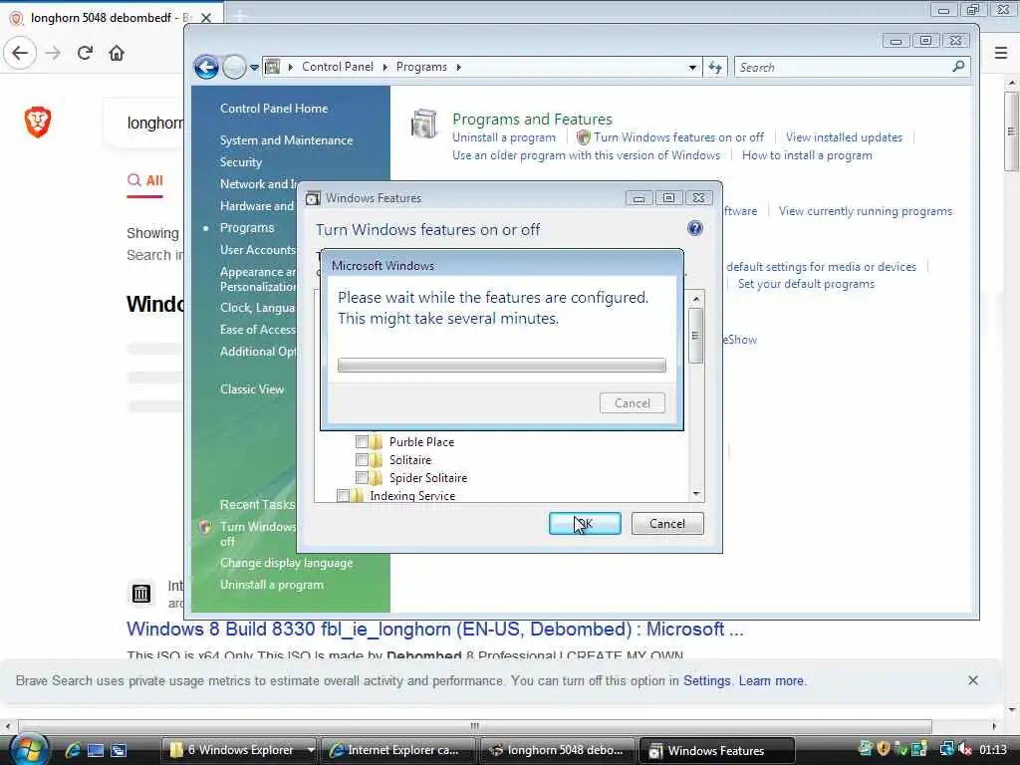Open Programs category in sidebar
The height and width of the screenshot is (765, 1020).
coord(247,228)
